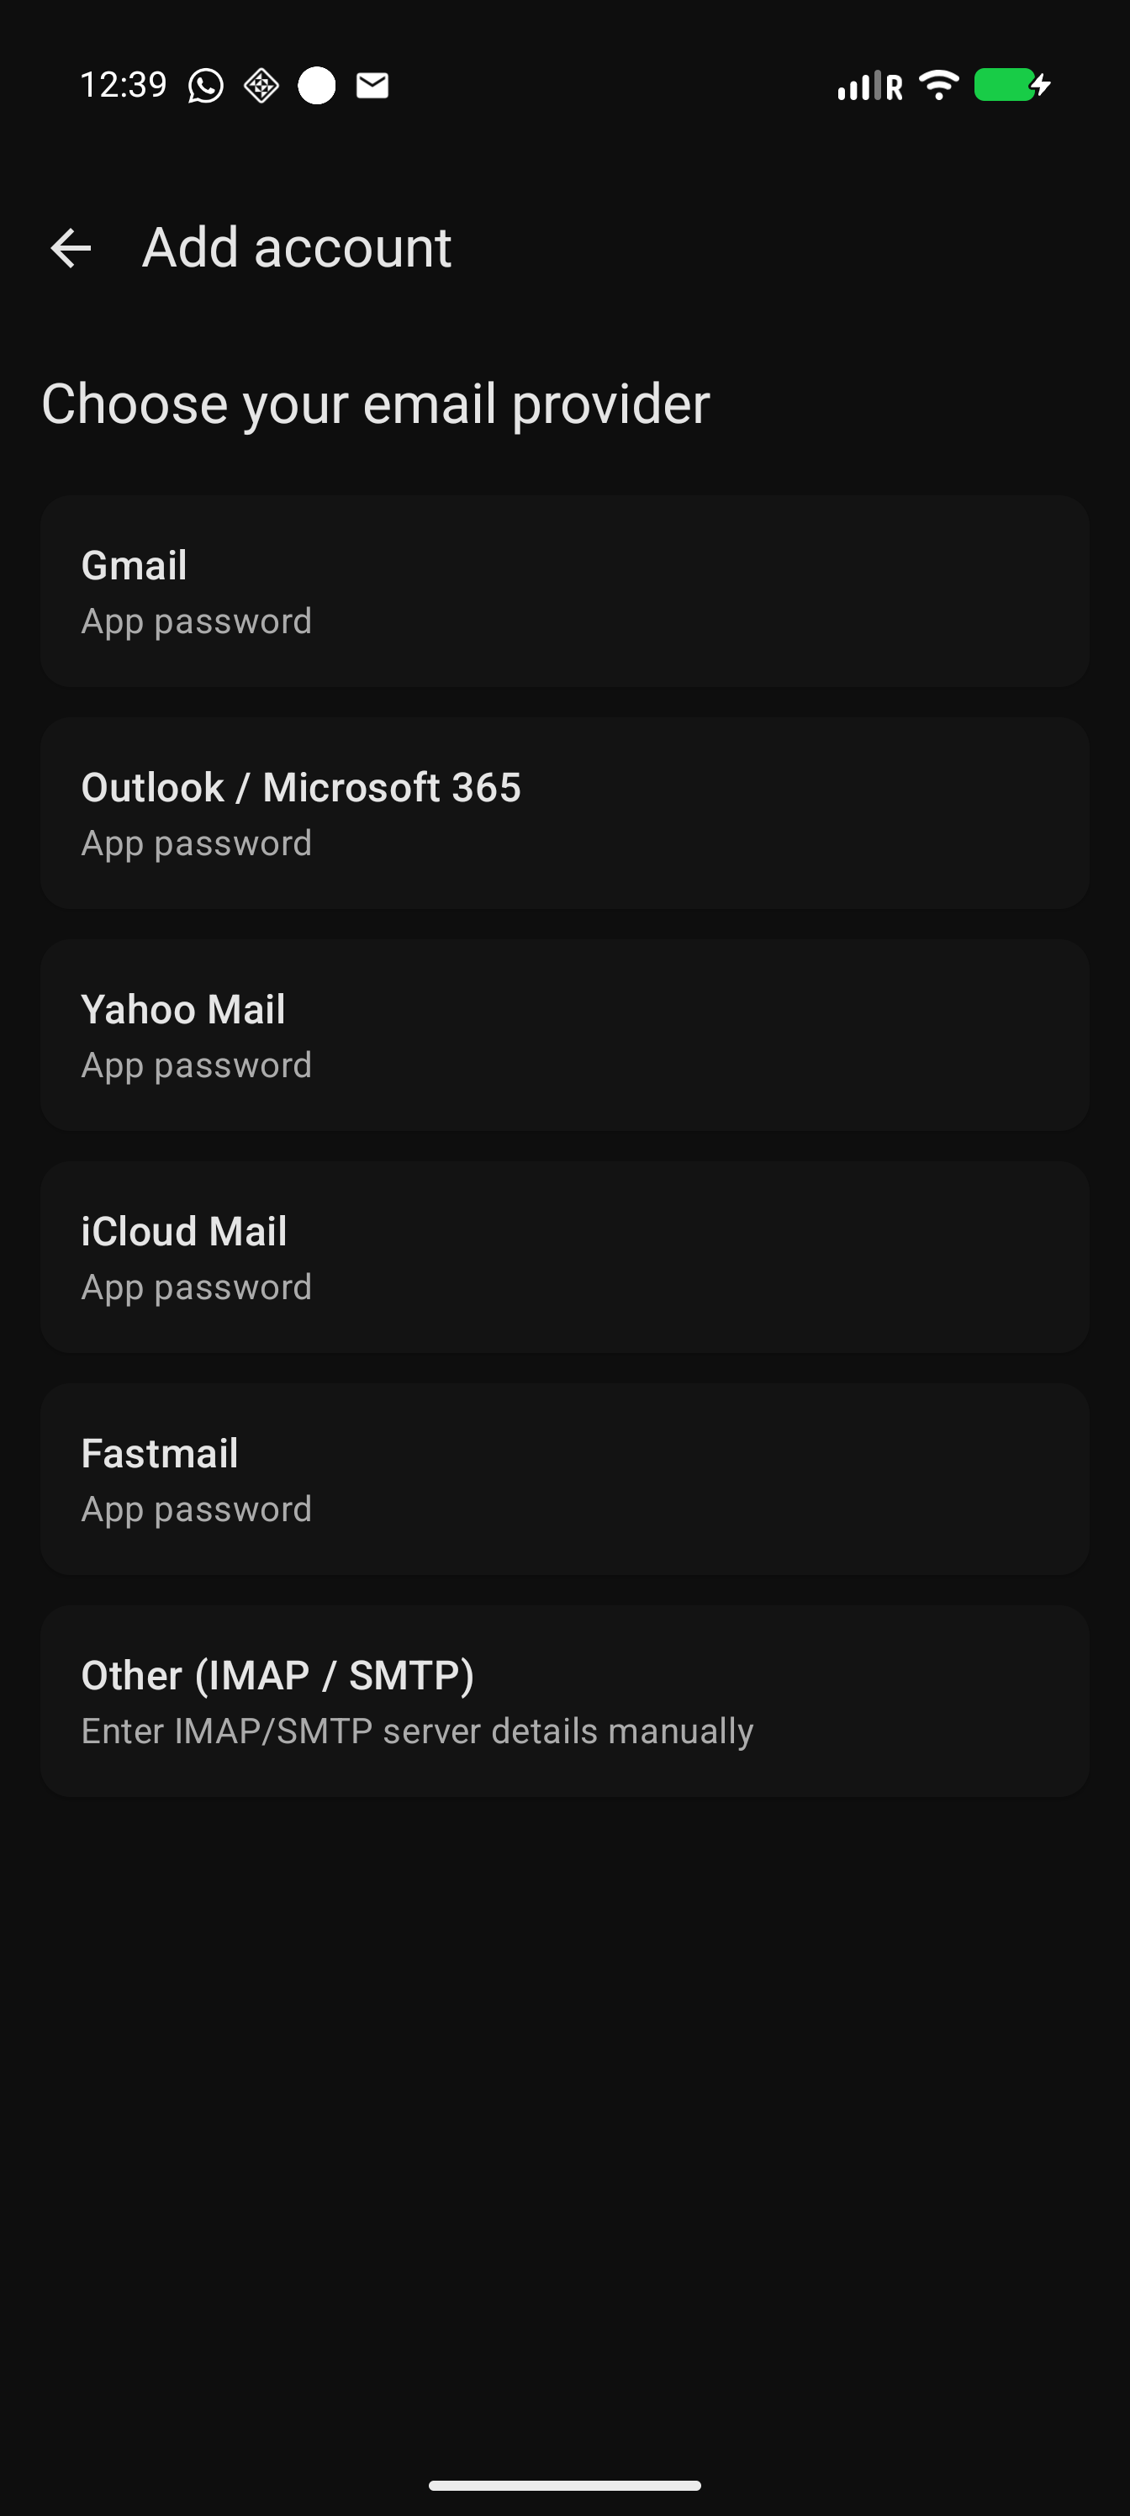Image resolution: width=1130 pixels, height=2516 pixels.
Task: Tap the Wi-Fi status icon
Action: coord(938,85)
